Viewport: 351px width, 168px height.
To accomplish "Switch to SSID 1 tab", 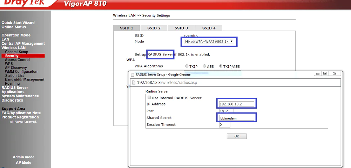I will (127, 28).
